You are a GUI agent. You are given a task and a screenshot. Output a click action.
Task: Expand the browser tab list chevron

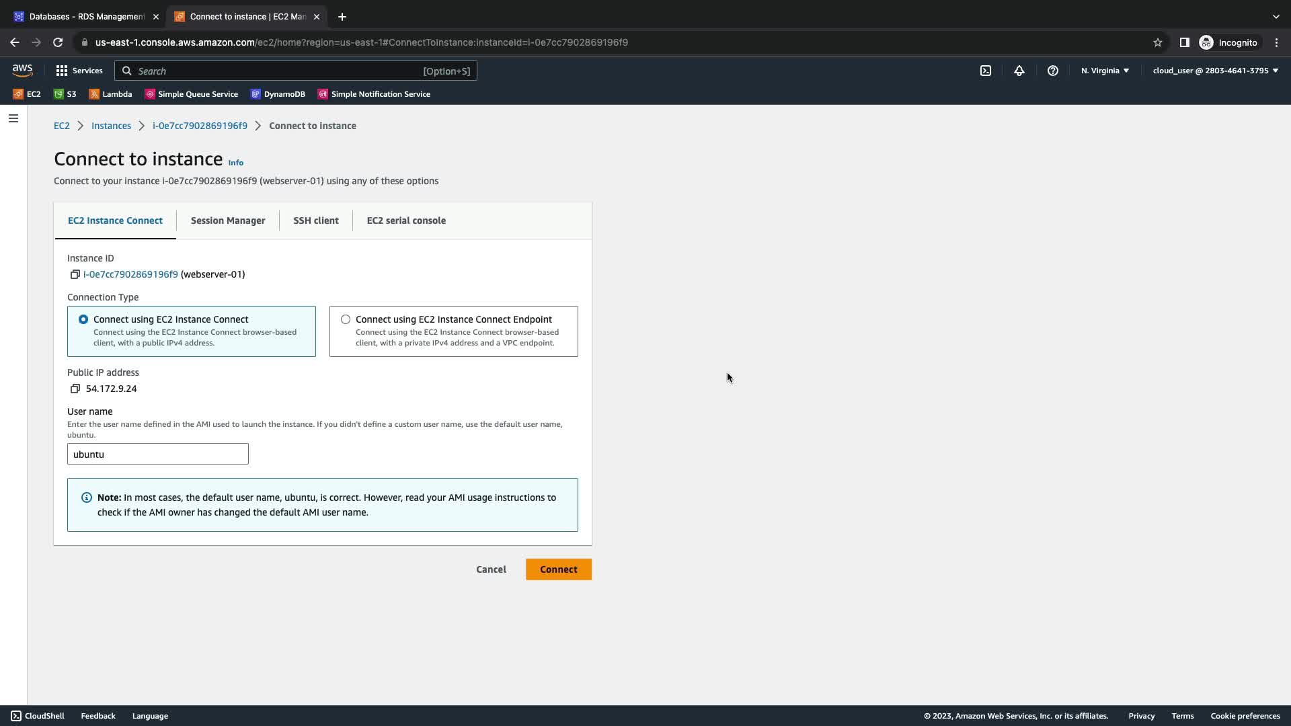tap(1276, 16)
